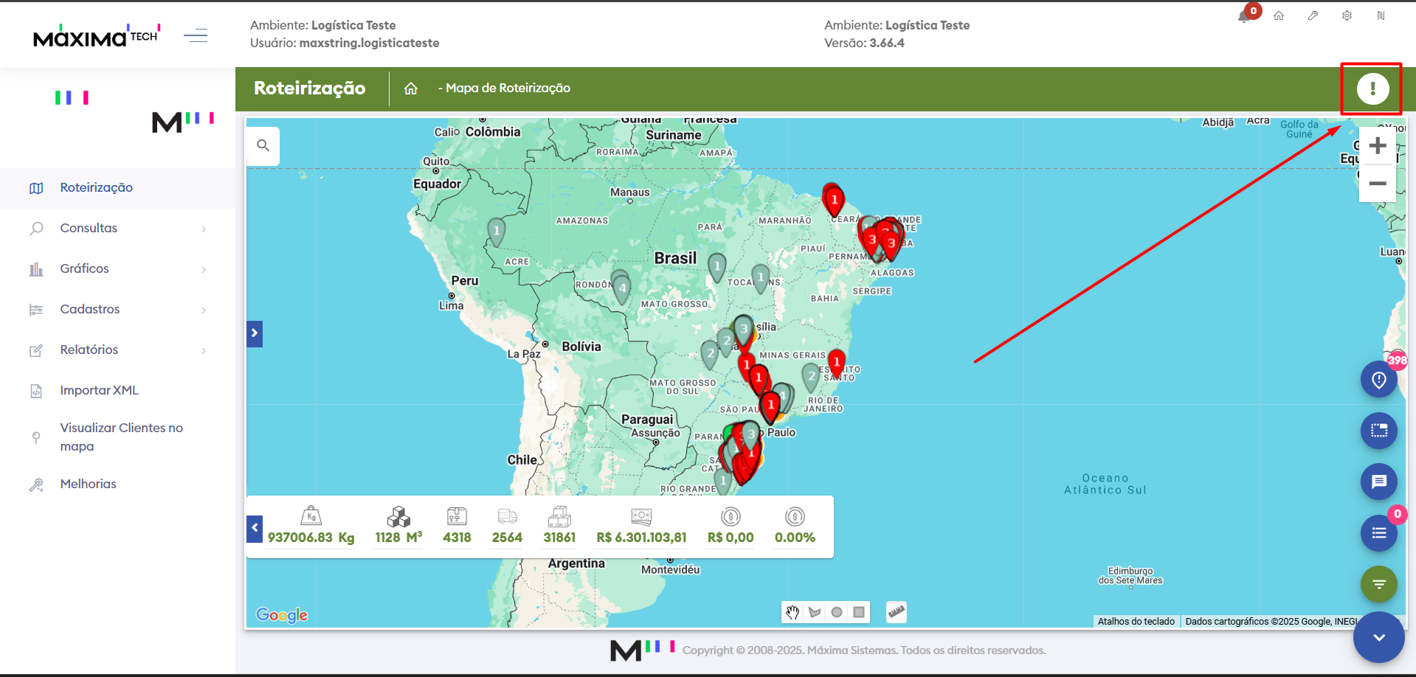This screenshot has width=1416, height=677.
Task: Open Roteirização in the sidebar
Action: [x=117, y=188]
